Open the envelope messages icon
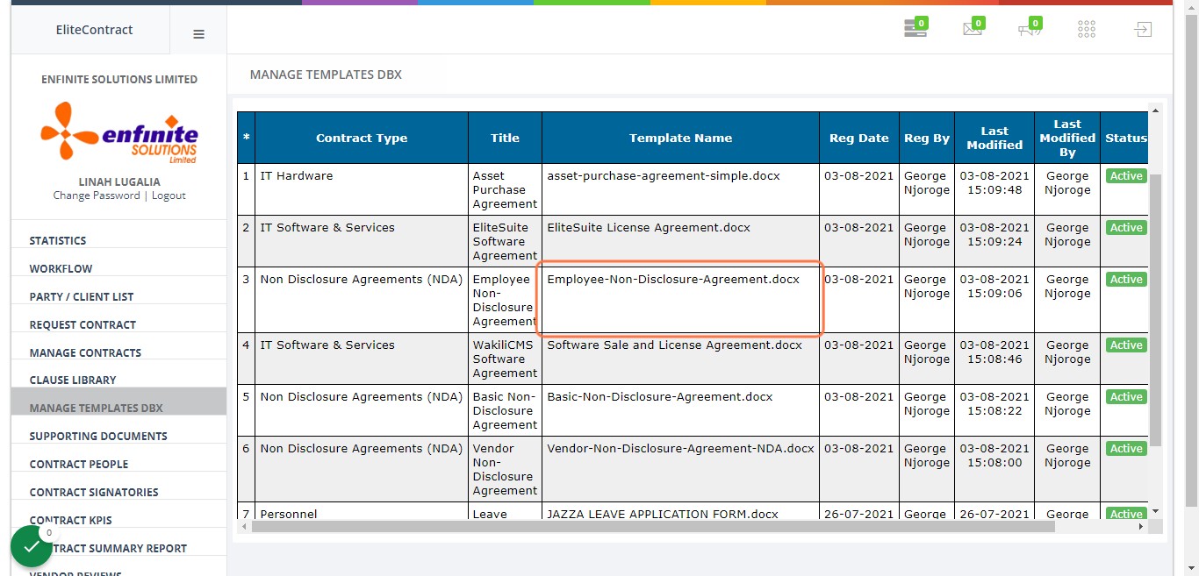The width and height of the screenshot is (1199, 576). [x=973, y=29]
